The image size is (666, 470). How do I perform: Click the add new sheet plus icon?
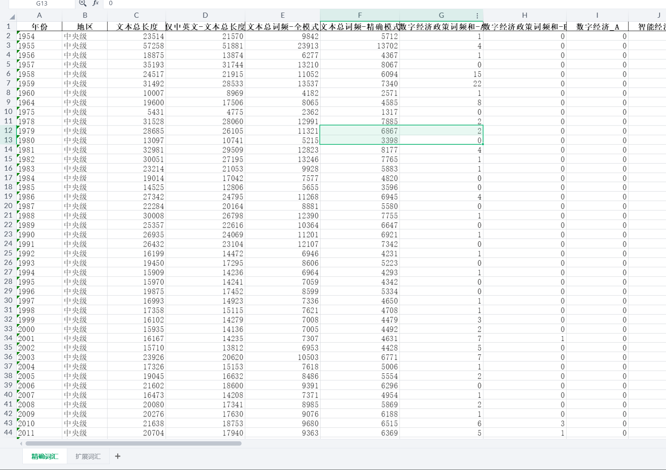[118, 456]
